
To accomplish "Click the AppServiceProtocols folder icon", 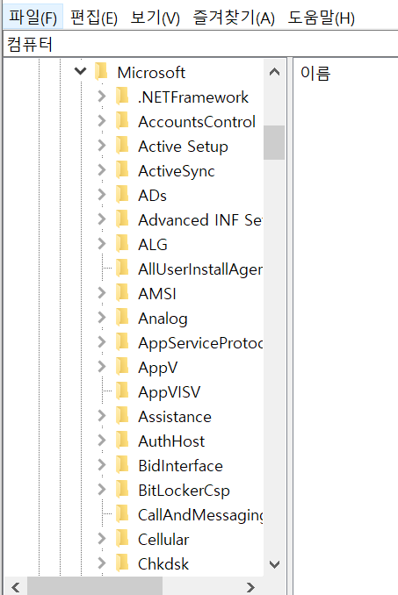I will 122,342.
